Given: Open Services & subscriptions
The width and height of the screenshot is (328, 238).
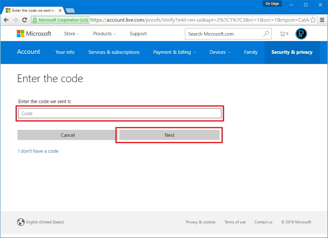Looking at the screenshot, I should tap(114, 52).
